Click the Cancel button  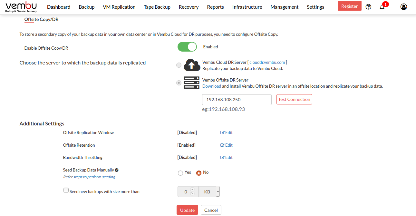[x=211, y=210]
